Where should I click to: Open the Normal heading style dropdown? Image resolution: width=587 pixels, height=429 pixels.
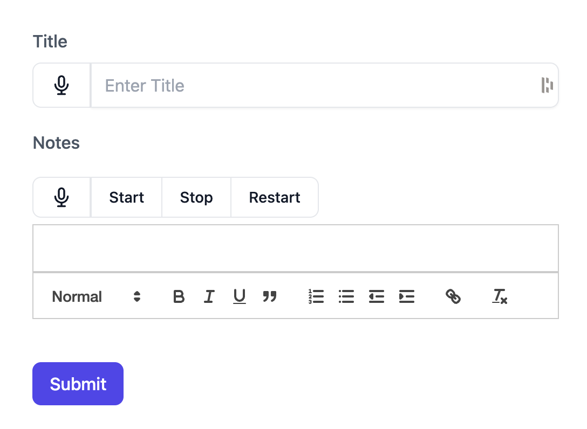96,296
